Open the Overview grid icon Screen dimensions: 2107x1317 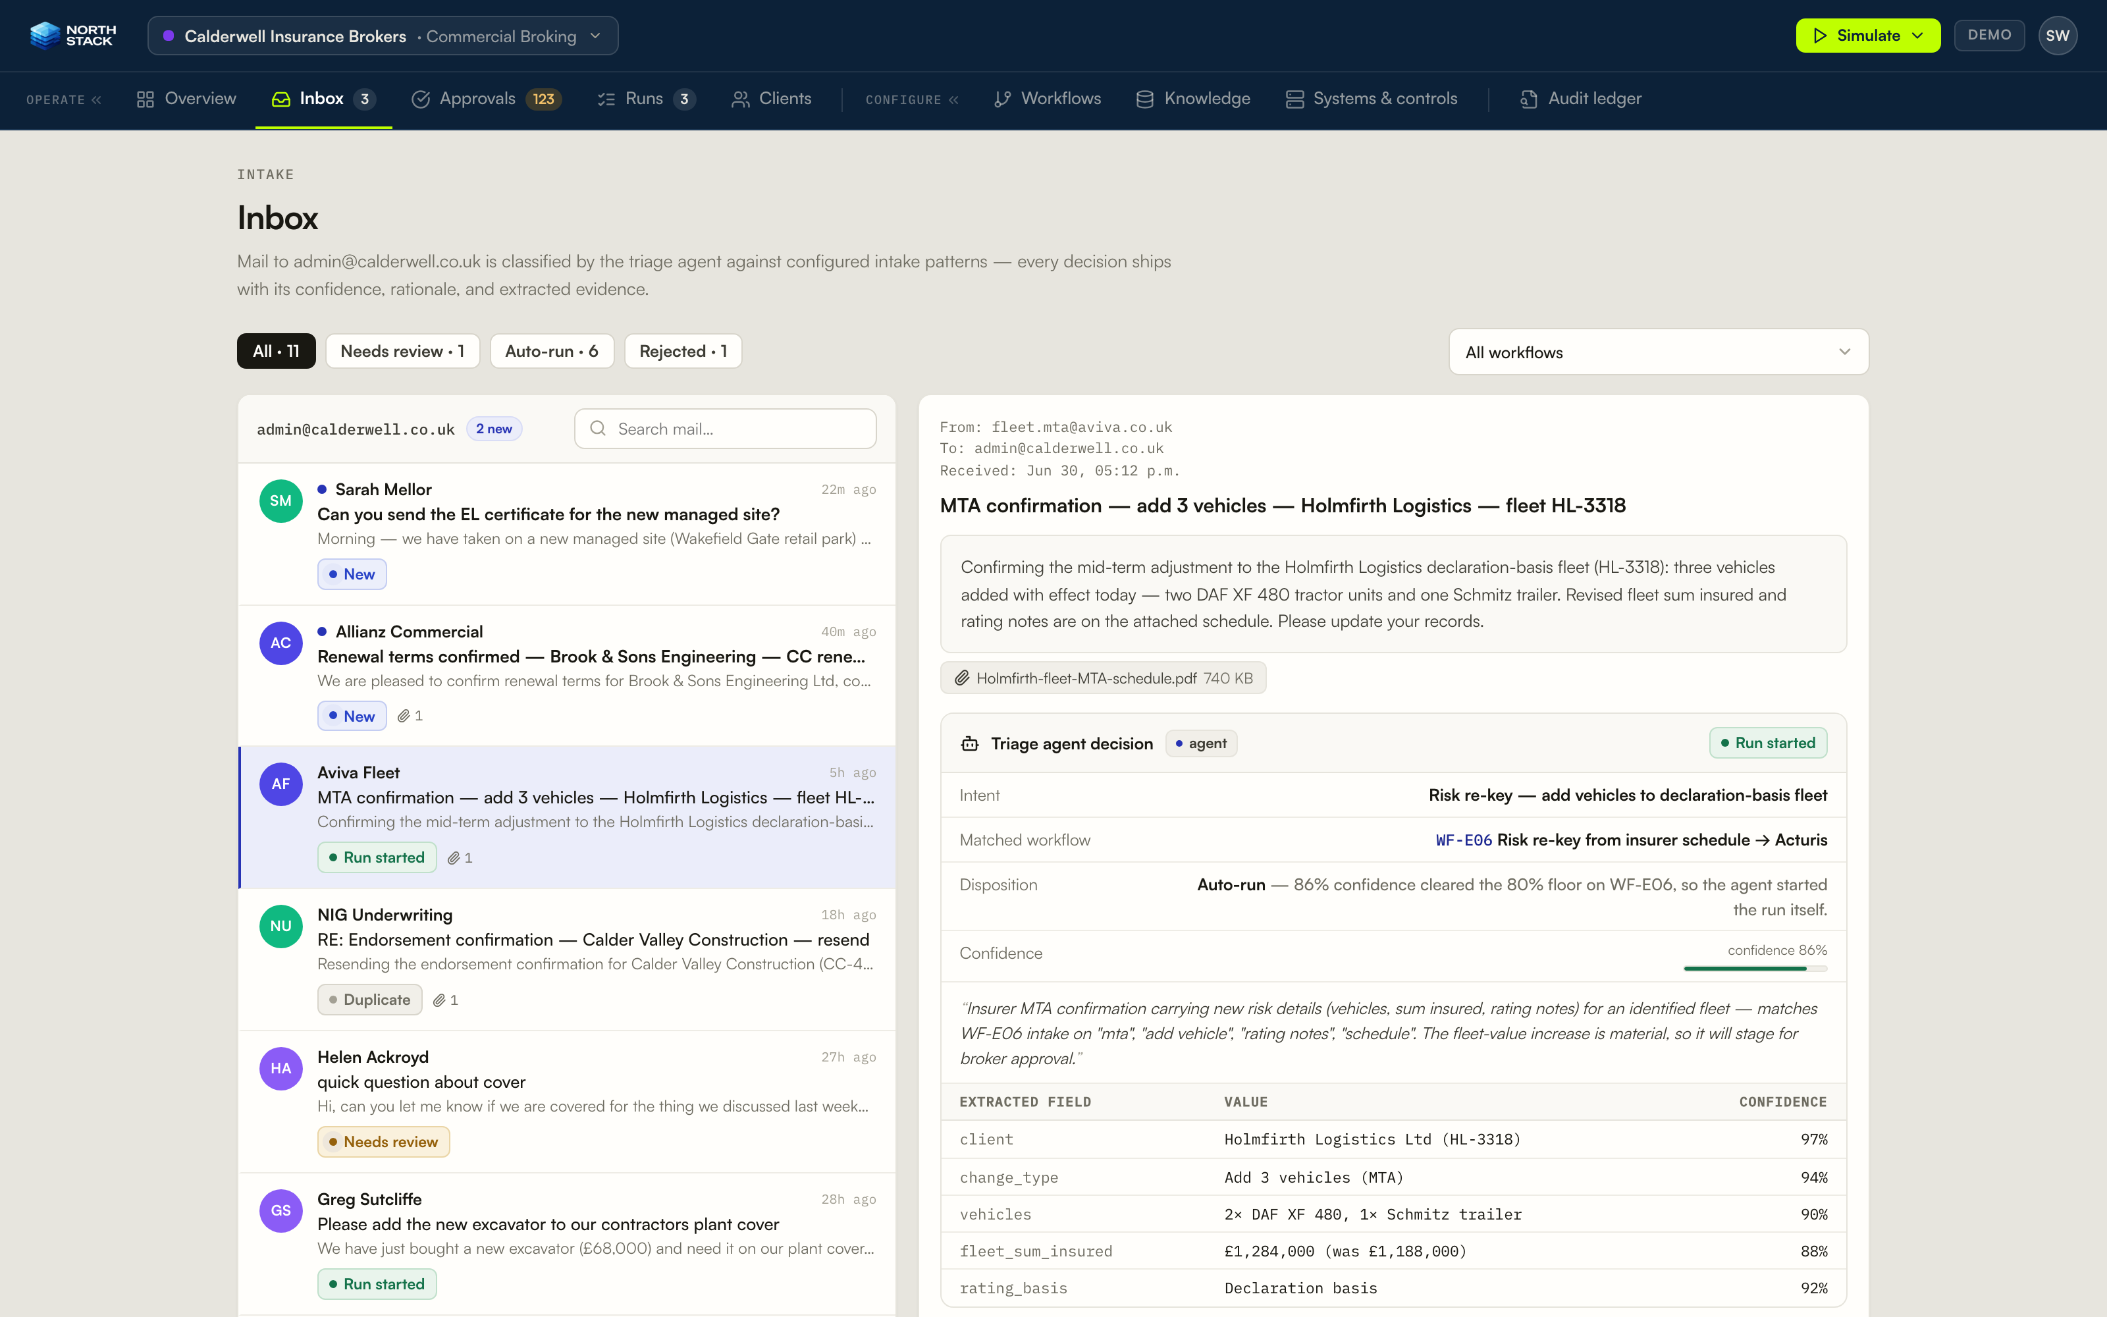[x=146, y=99]
